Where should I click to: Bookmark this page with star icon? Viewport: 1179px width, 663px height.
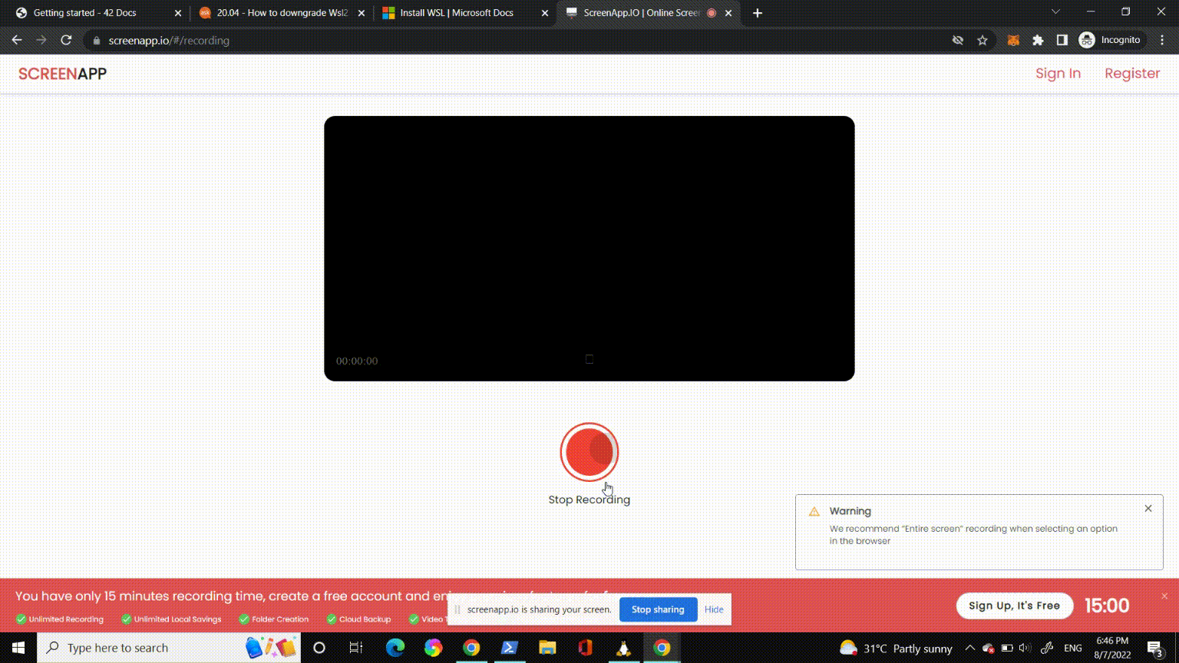coord(982,41)
